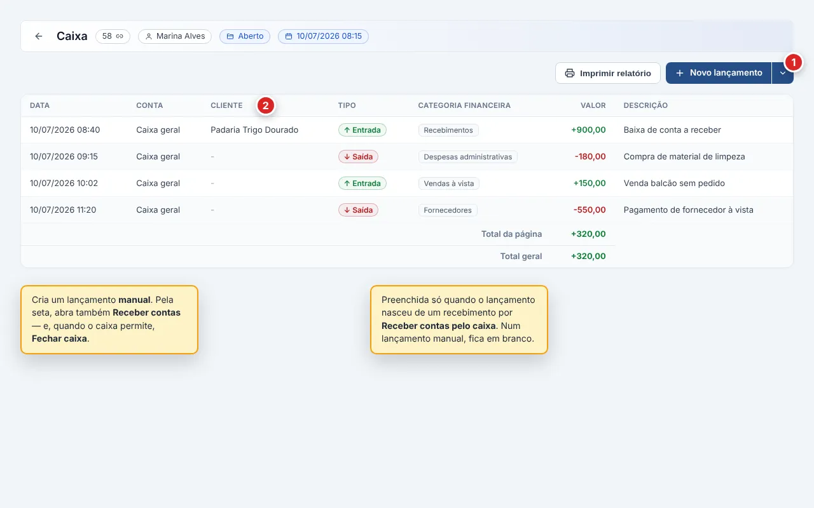814x508 pixels.
Task: Click the printer icon on Imprimir relatório
Action: [x=570, y=73]
